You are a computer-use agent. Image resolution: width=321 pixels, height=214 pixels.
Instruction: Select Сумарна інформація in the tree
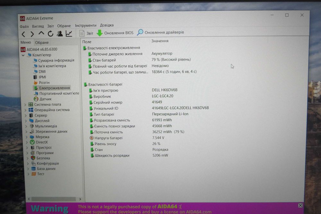click(54, 60)
